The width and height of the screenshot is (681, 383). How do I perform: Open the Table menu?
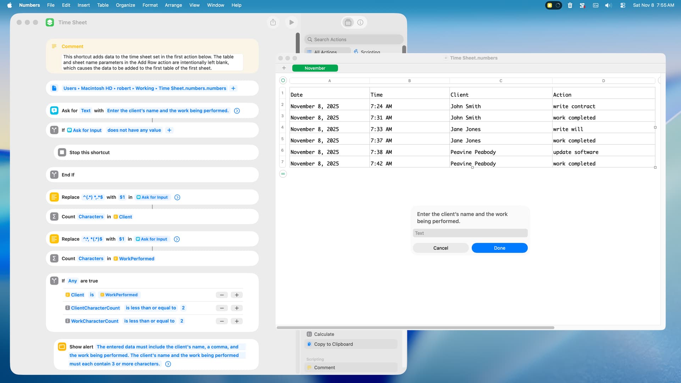click(x=103, y=5)
